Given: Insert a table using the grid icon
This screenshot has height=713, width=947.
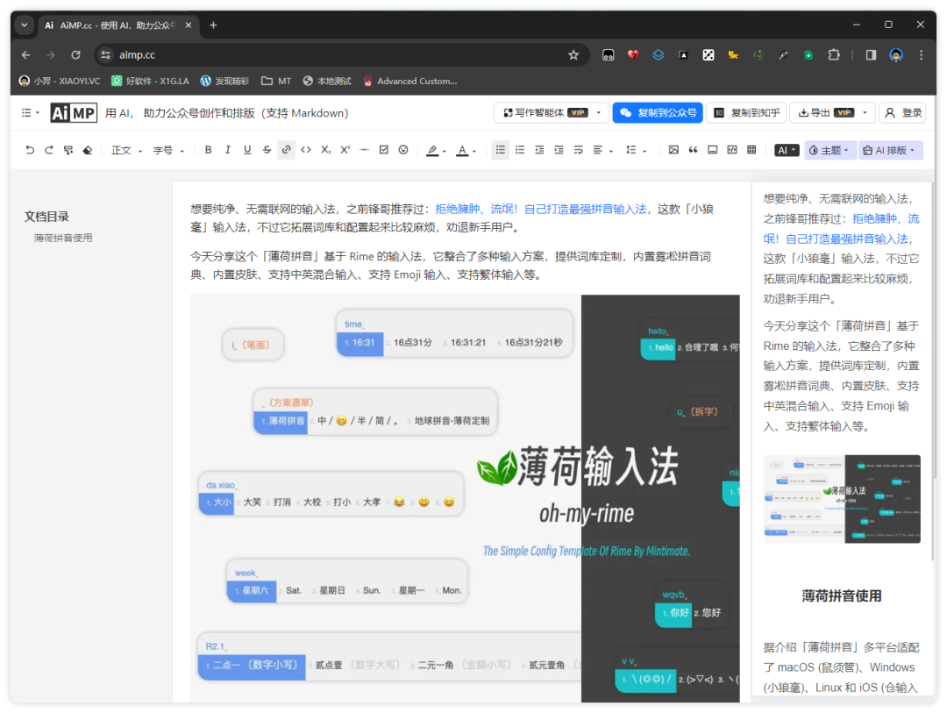Looking at the screenshot, I should point(751,150).
